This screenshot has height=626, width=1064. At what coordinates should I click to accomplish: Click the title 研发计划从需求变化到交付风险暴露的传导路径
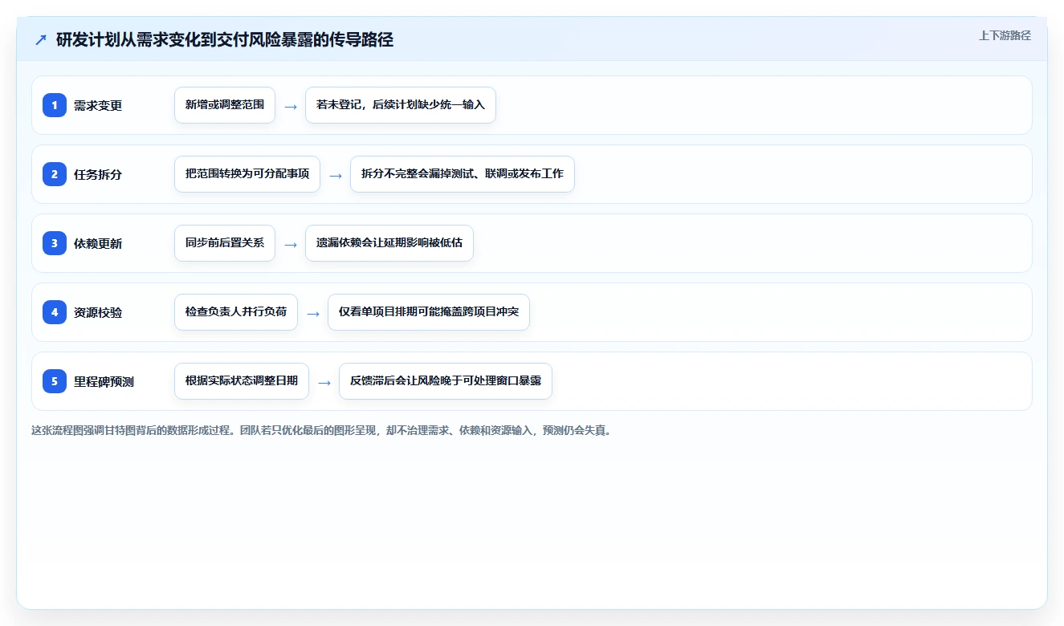pyautogui.click(x=225, y=39)
